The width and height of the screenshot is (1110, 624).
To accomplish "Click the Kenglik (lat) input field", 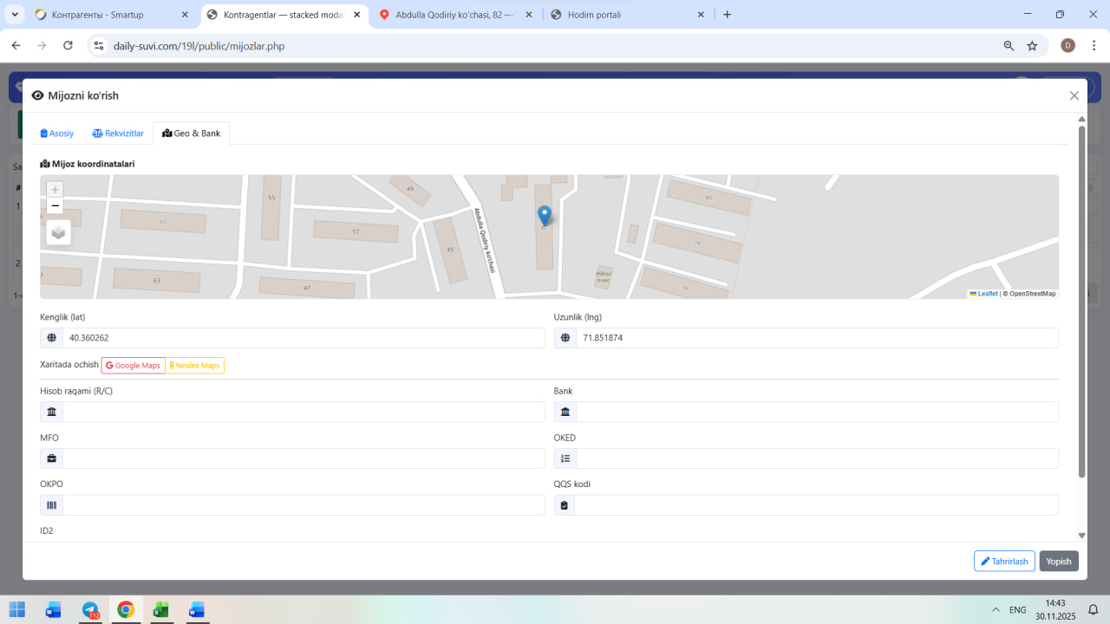I will pyautogui.click(x=303, y=338).
